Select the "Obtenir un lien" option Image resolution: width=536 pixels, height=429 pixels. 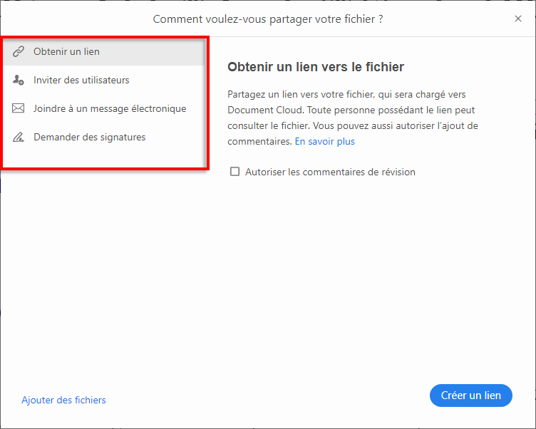tap(66, 52)
